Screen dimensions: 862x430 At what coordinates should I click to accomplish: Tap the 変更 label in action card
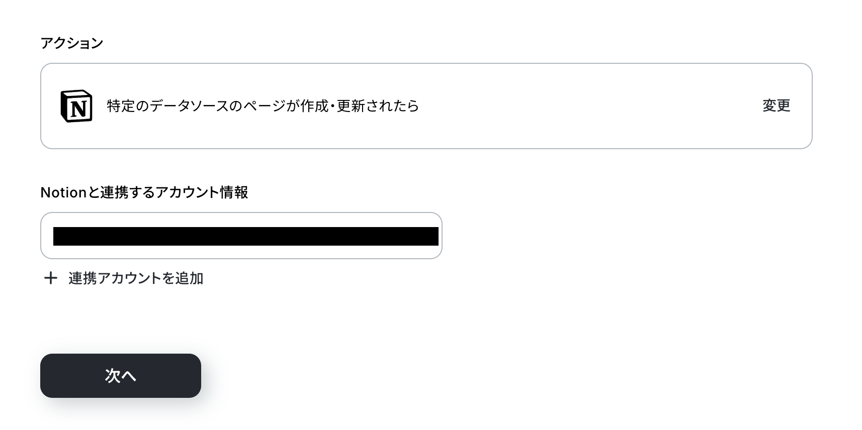pyautogui.click(x=776, y=105)
